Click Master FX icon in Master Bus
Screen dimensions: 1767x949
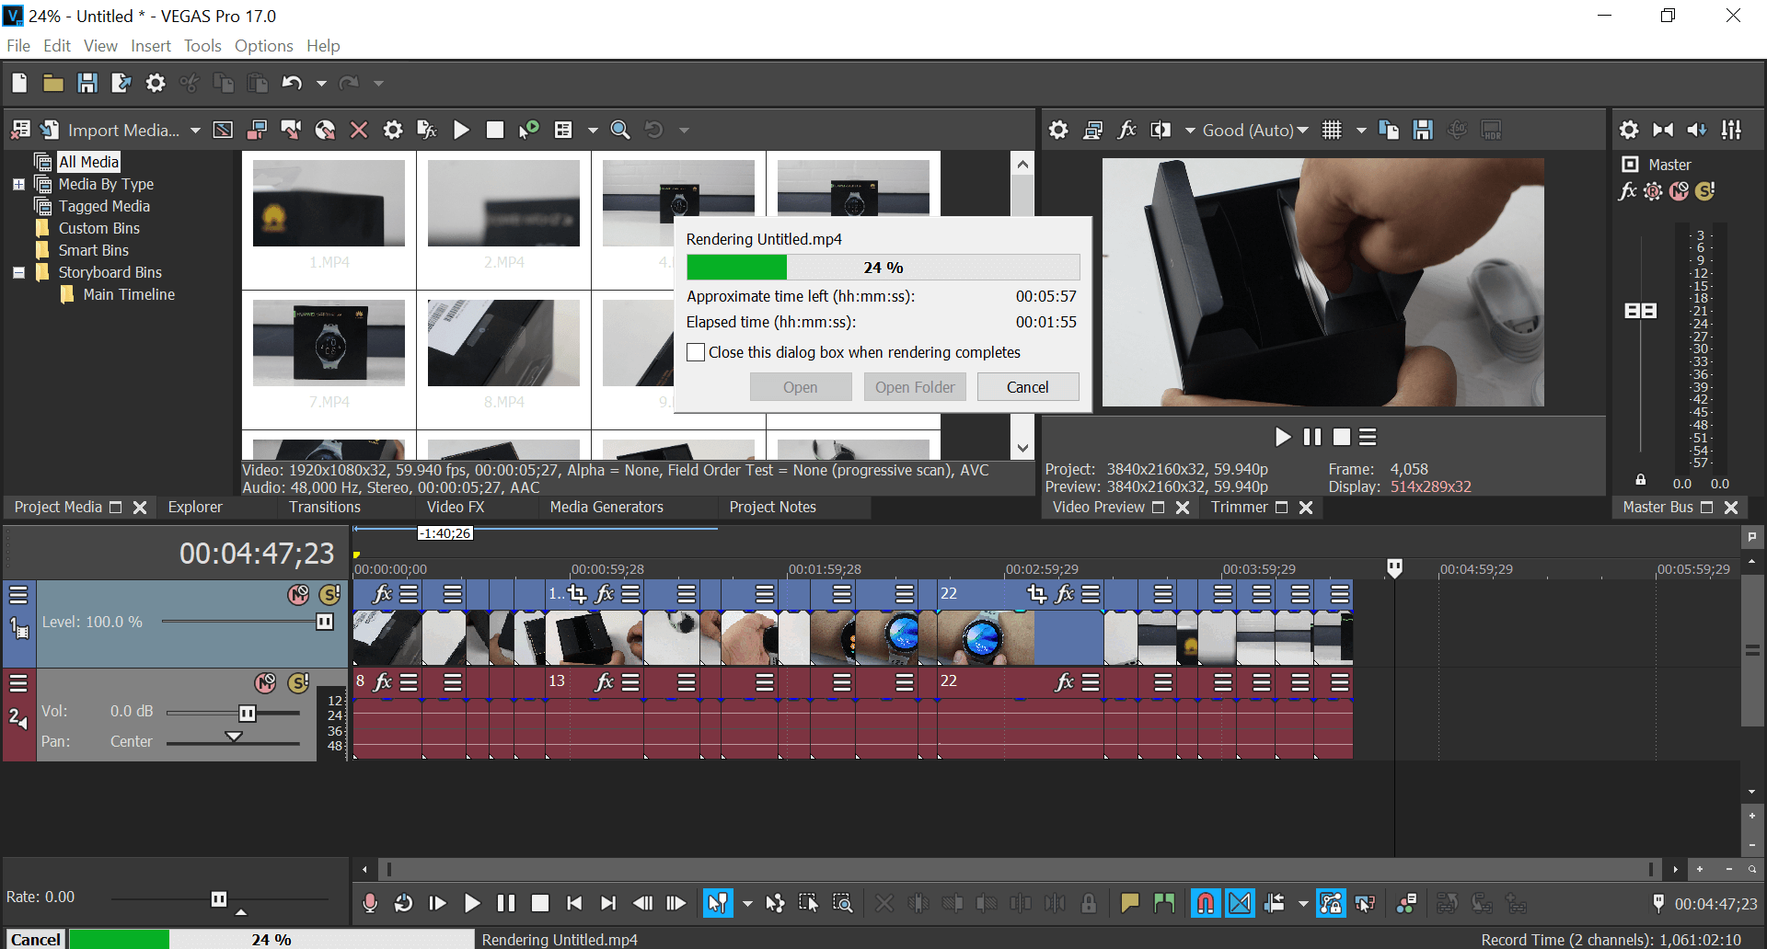pyautogui.click(x=1628, y=190)
